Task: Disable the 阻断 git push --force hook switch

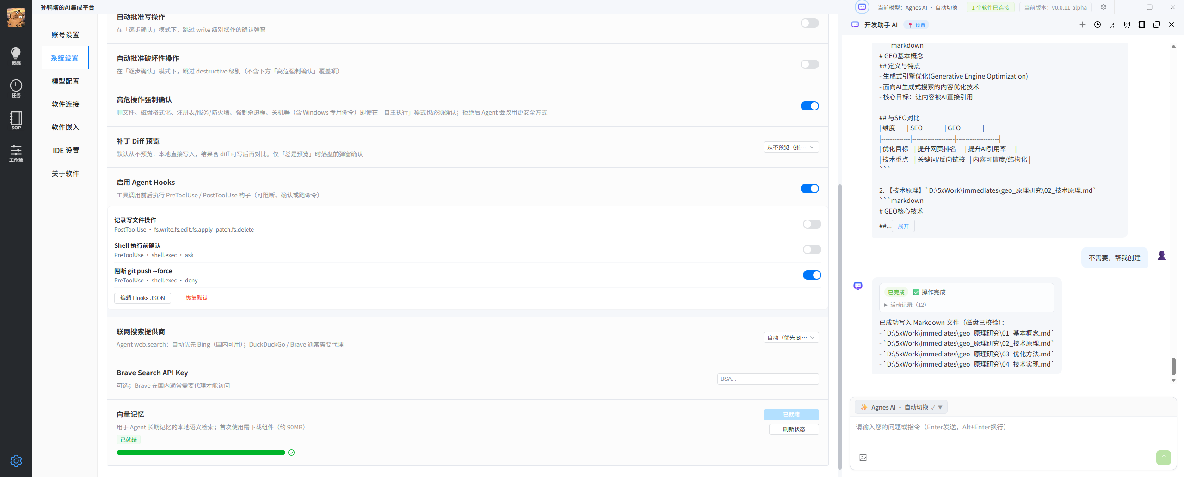Action: coord(812,275)
